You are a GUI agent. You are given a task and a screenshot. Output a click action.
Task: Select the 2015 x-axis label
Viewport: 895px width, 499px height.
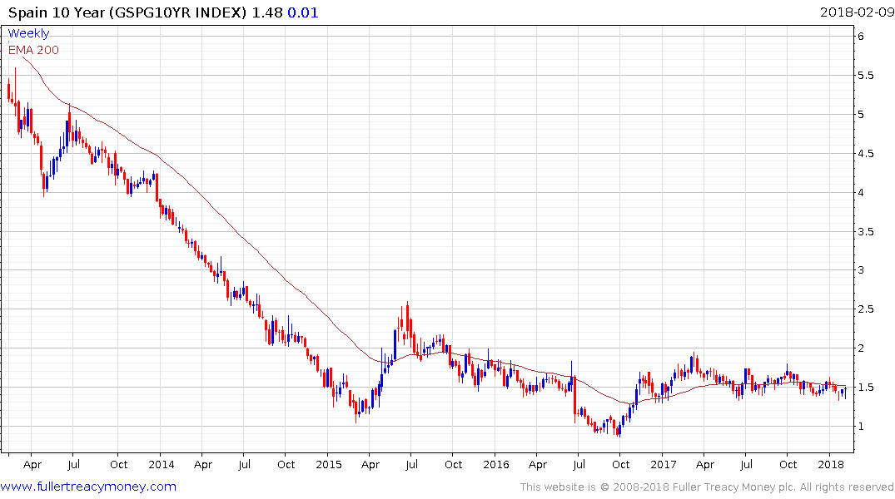(329, 464)
